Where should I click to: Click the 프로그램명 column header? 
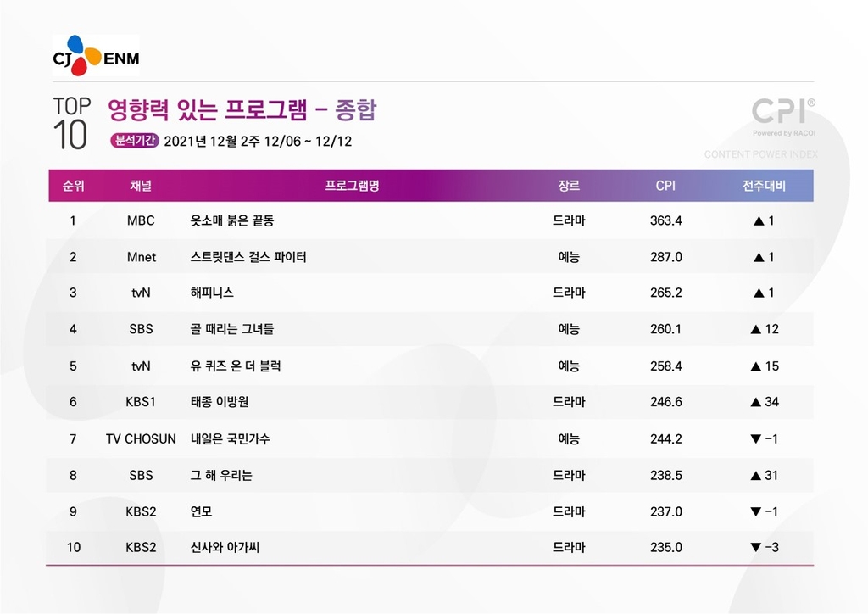click(352, 186)
